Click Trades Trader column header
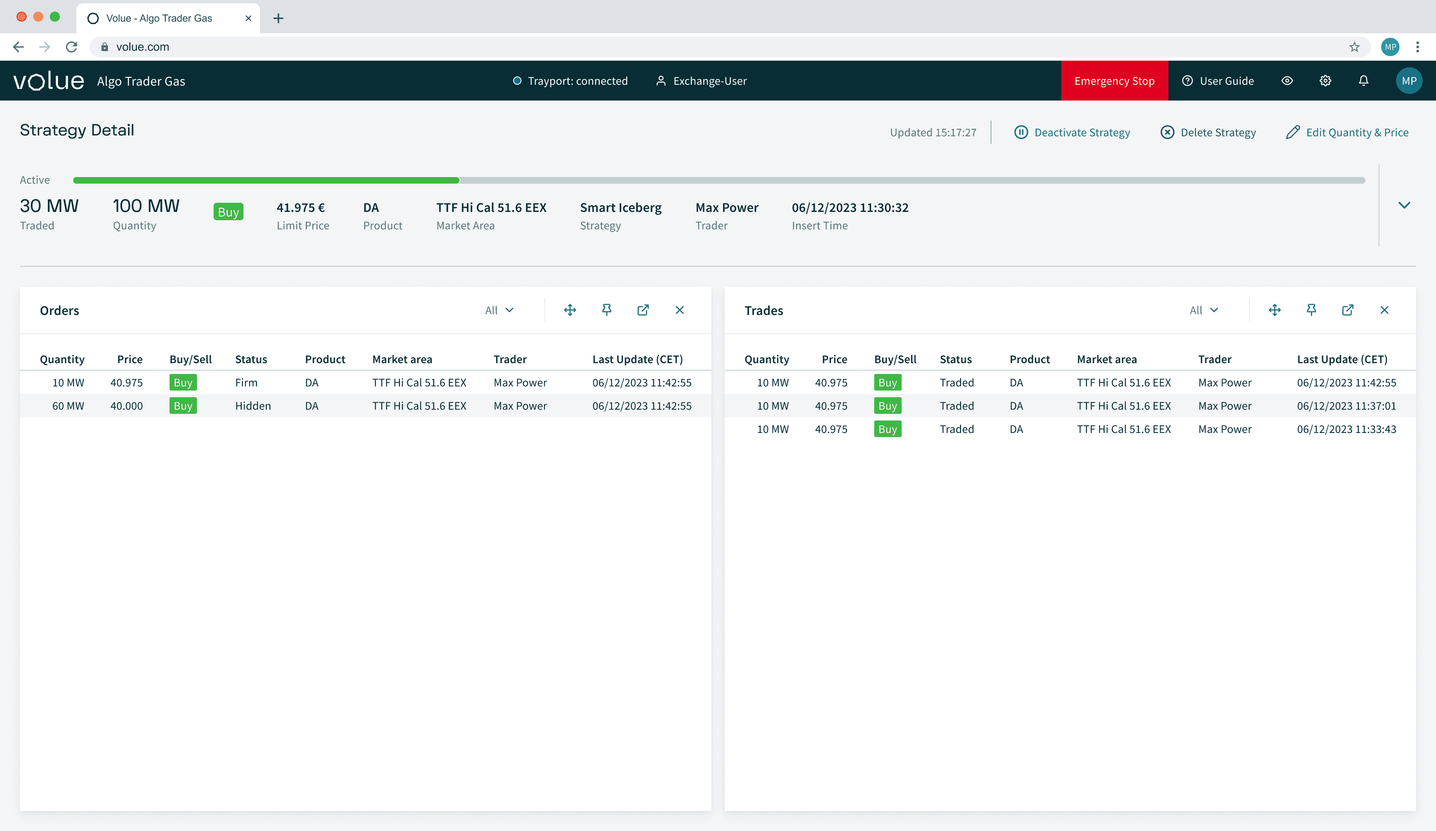 (1215, 359)
